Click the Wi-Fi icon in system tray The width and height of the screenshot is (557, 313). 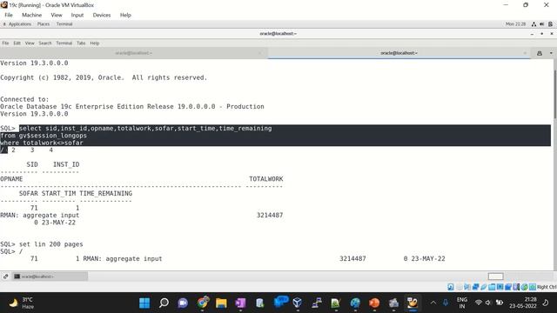coord(479,303)
